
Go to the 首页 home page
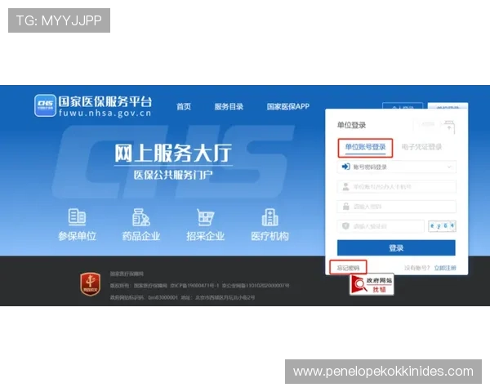184,107
